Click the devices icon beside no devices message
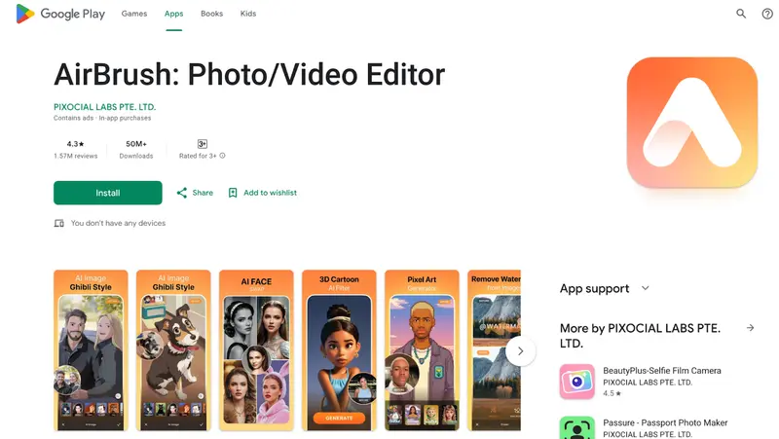The image size is (779, 439). [x=59, y=224]
